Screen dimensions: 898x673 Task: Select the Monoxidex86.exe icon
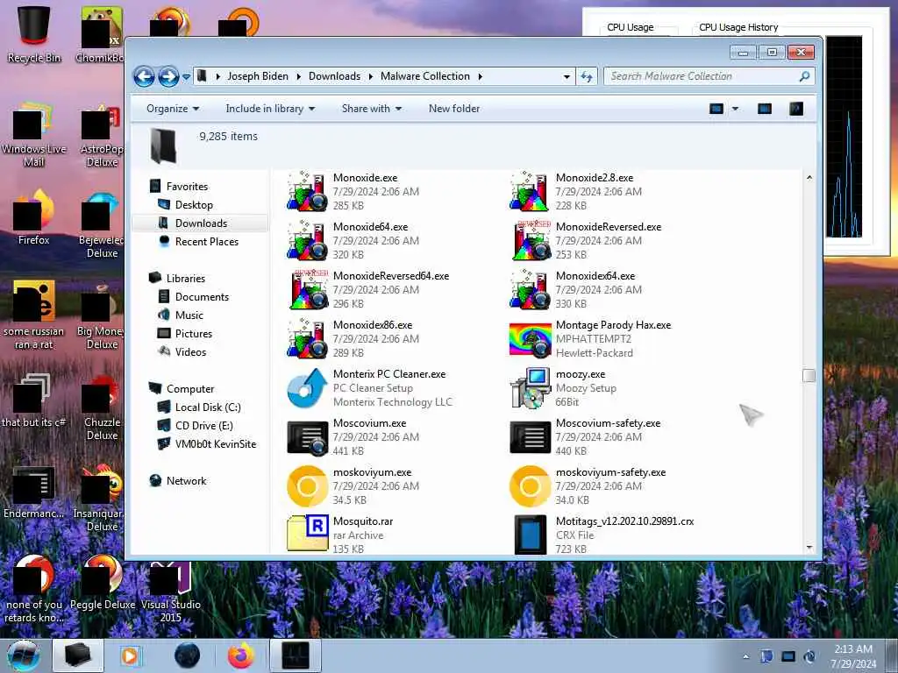[307, 339]
